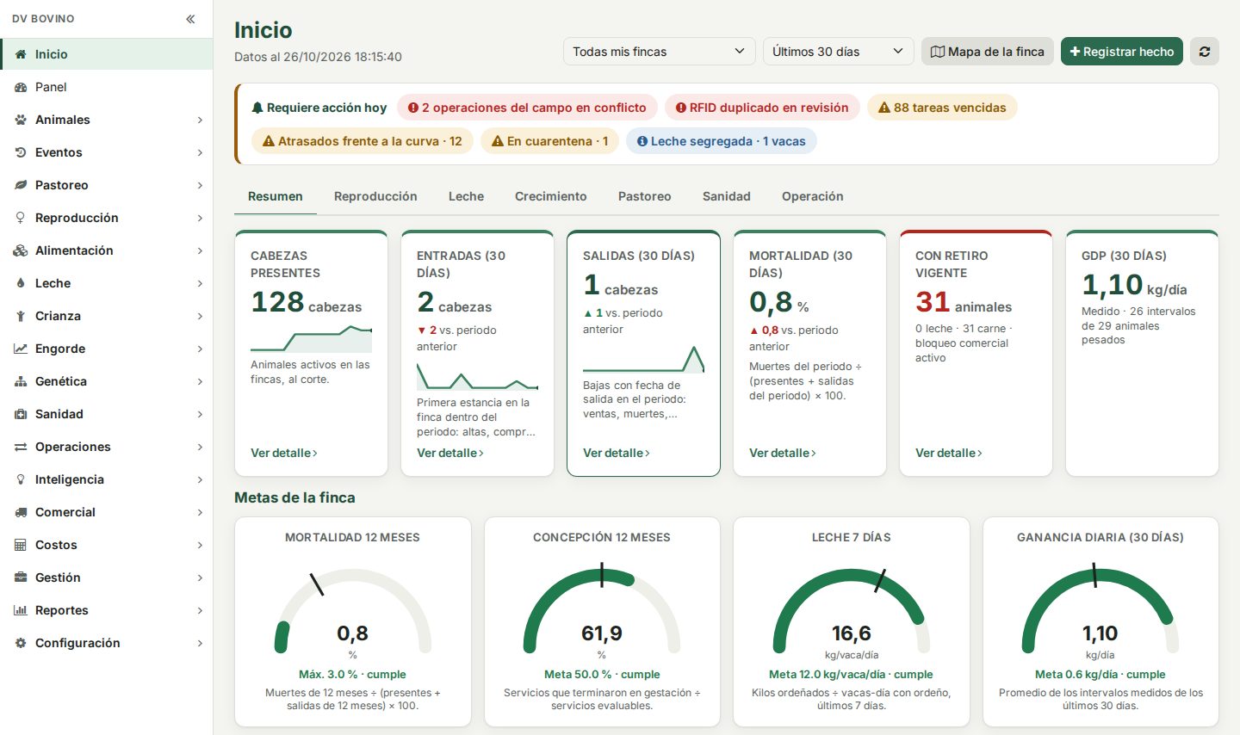1240x735 pixels.
Task: Click the Leche droplet icon in sidebar
Action: 21,283
